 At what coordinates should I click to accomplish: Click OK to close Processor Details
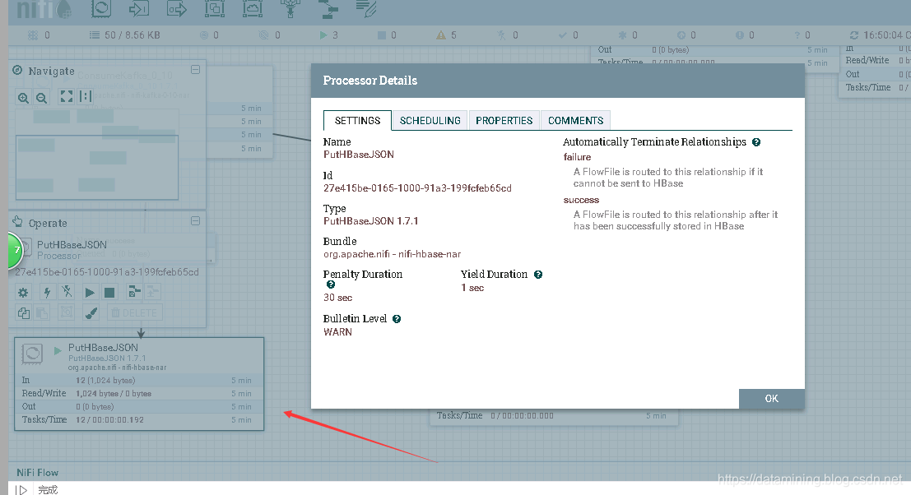coord(772,399)
